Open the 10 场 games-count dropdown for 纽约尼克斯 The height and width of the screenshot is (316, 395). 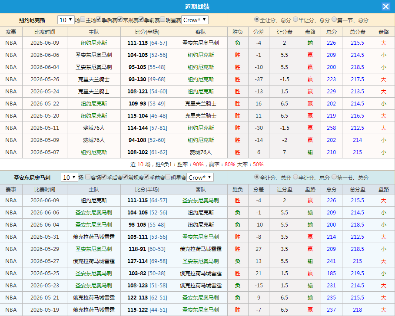point(66,20)
